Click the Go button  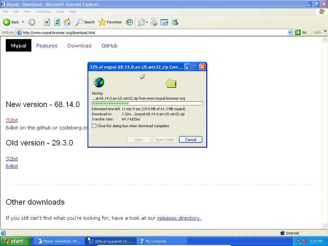click(x=301, y=32)
